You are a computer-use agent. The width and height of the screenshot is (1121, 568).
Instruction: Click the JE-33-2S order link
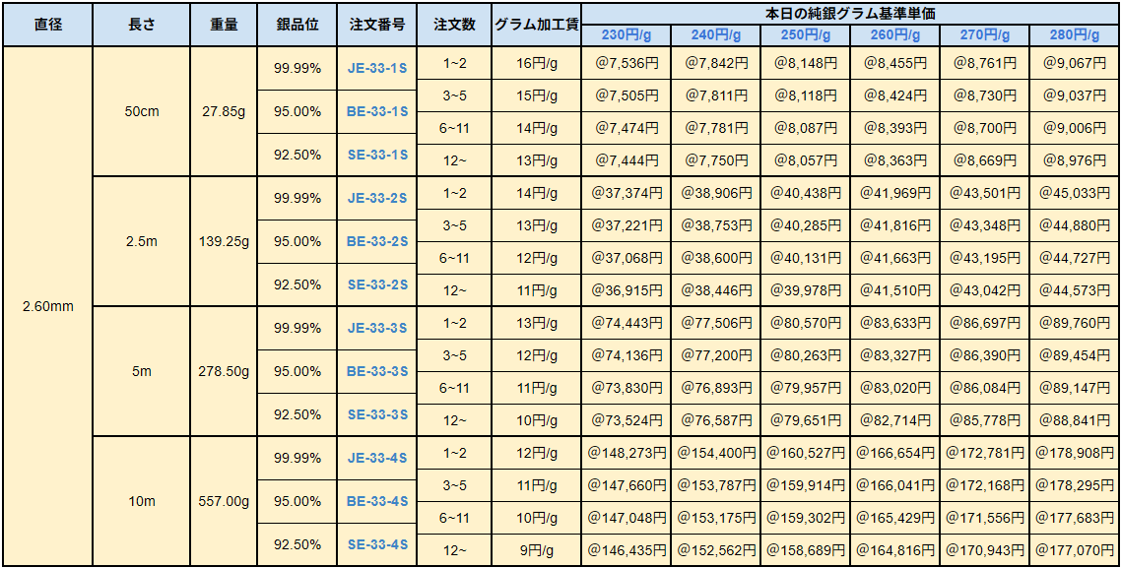pyautogui.click(x=377, y=198)
